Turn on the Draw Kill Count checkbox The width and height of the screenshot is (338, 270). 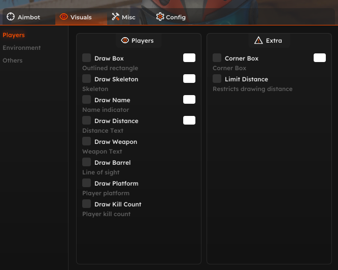pos(87,204)
